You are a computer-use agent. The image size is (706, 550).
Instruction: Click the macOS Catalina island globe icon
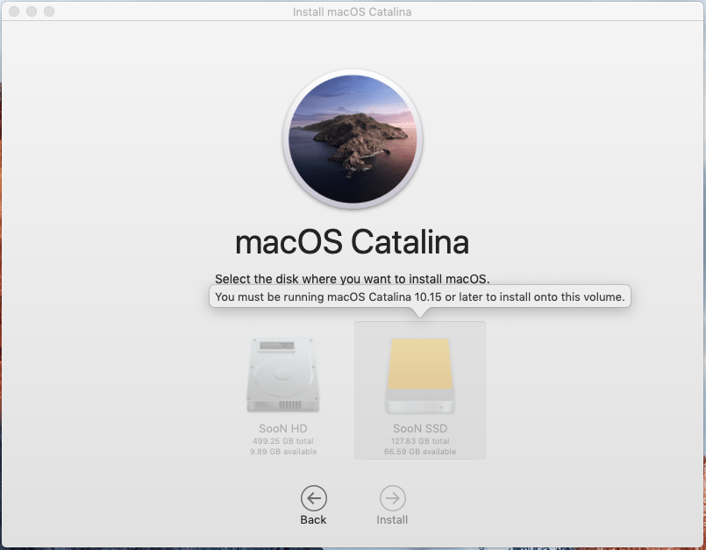(x=353, y=140)
